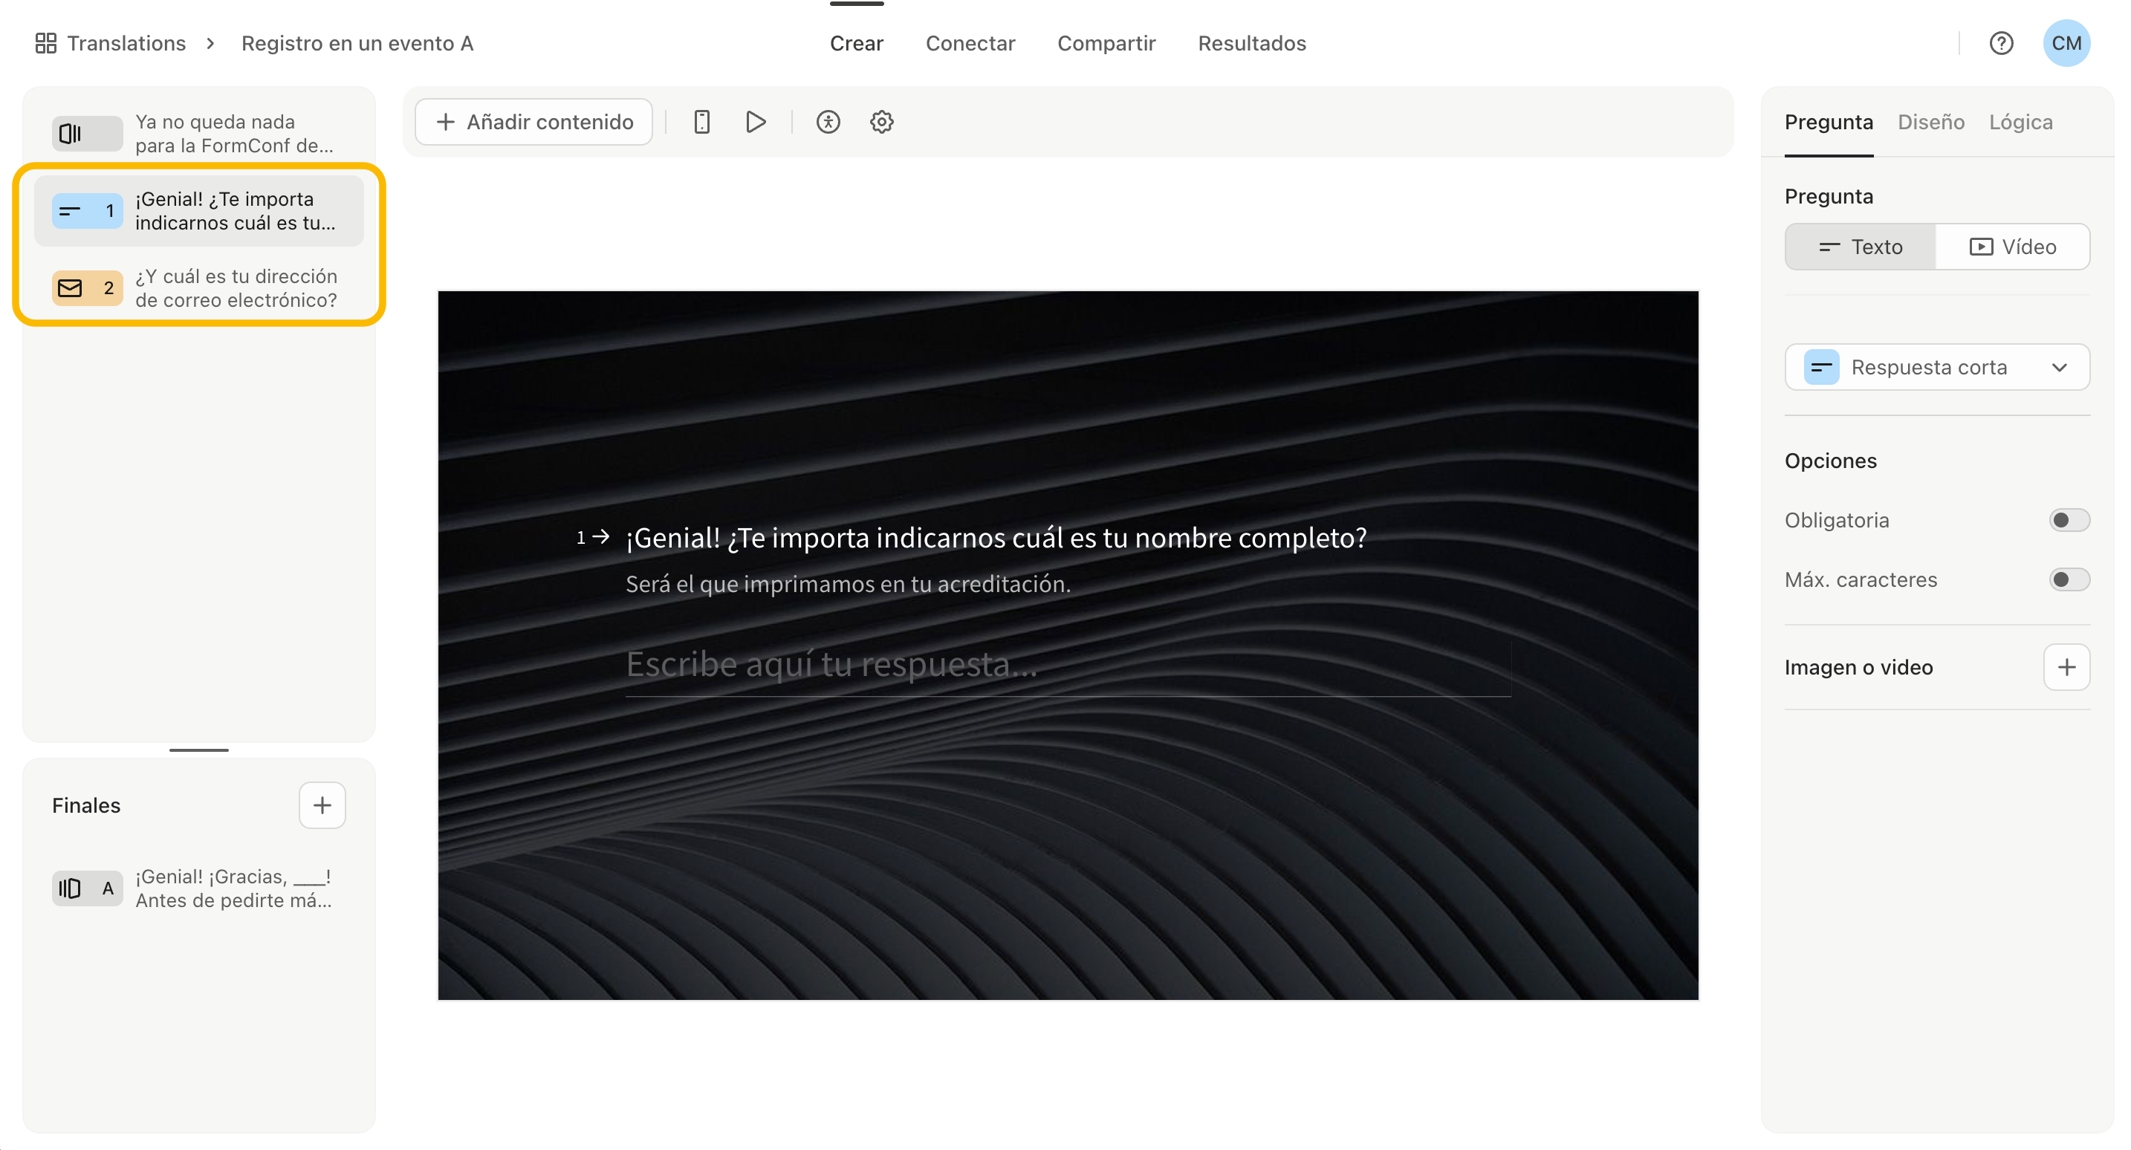
Task: Toggle the Obligatoria switch
Action: pyautogui.click(x=2069, y=519)
